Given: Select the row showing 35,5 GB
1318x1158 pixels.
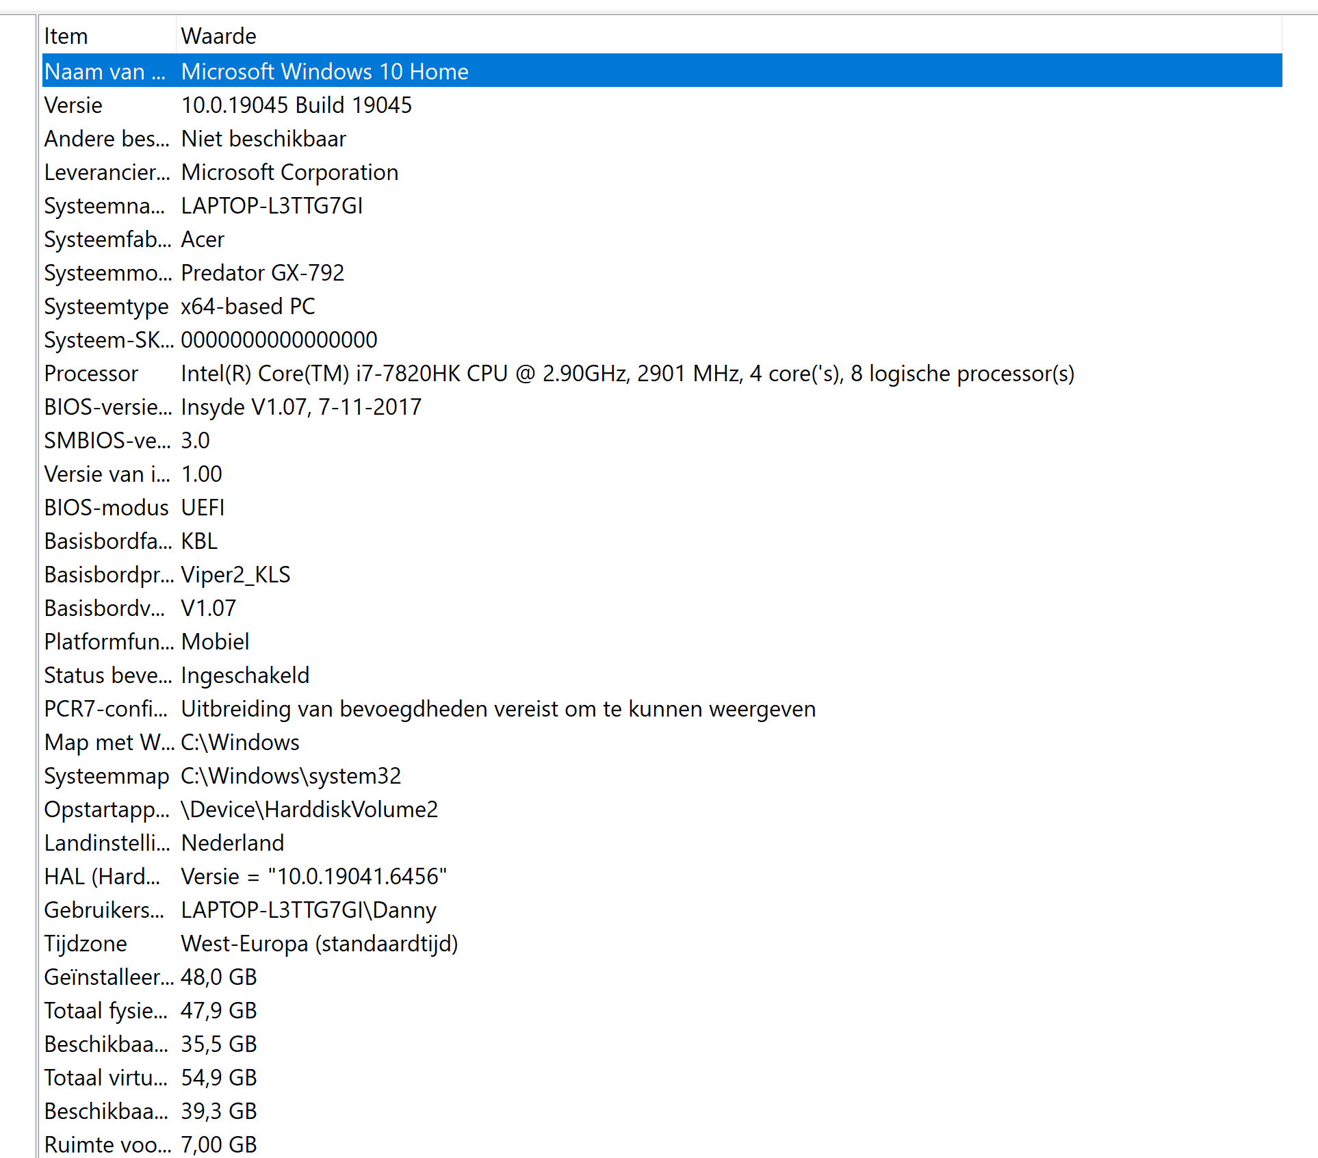Looking at the screenshot, I should 662,1044.
